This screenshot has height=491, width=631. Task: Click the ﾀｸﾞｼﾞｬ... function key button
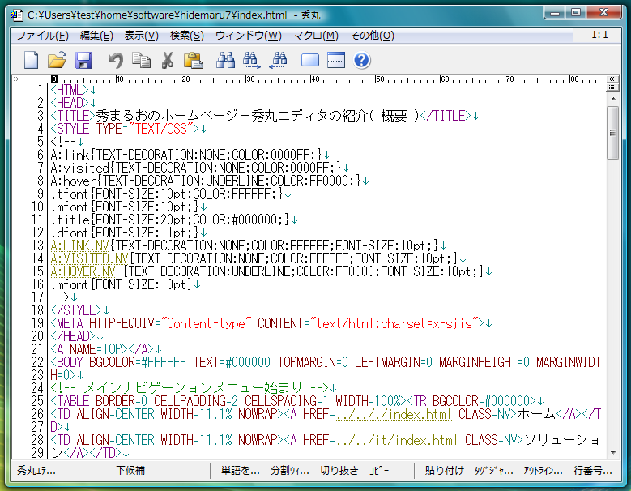coord(493,470)
